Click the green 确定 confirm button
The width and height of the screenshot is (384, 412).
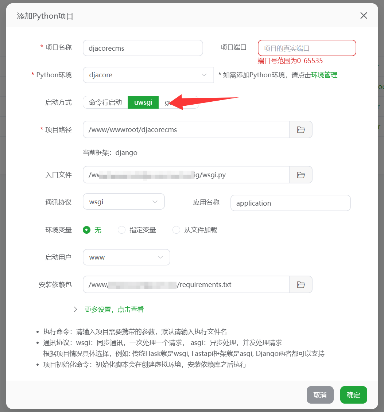[353, 395]
